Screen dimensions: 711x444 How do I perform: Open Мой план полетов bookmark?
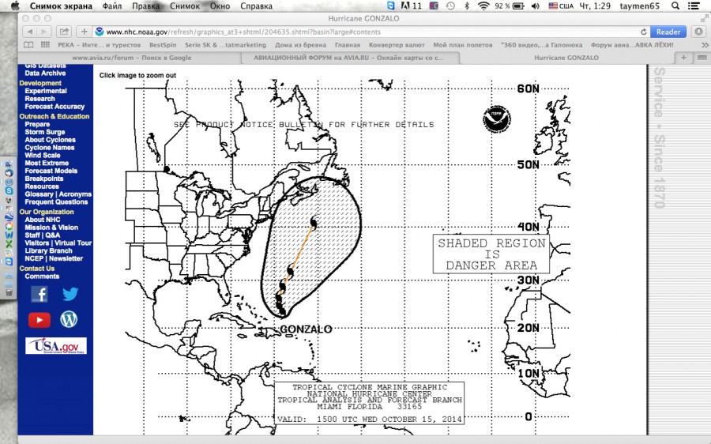pyautogui.click(x=462, y=45)
